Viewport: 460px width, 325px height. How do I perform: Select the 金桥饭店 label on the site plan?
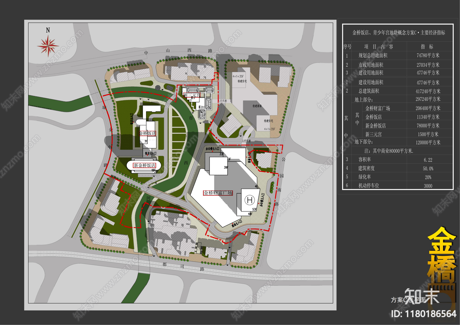(148, 133)
